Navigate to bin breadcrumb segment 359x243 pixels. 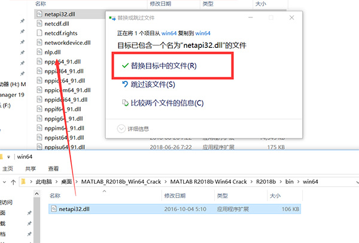(290, 182)
